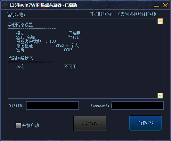Click the WiFi logo icon in title bar
This screenshot has height=141, width=171.
pyautogui.click(x=5, y=5)
